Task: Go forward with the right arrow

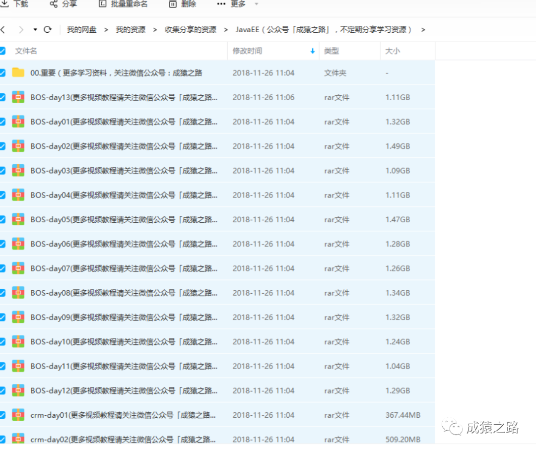Action: [21, 30]
